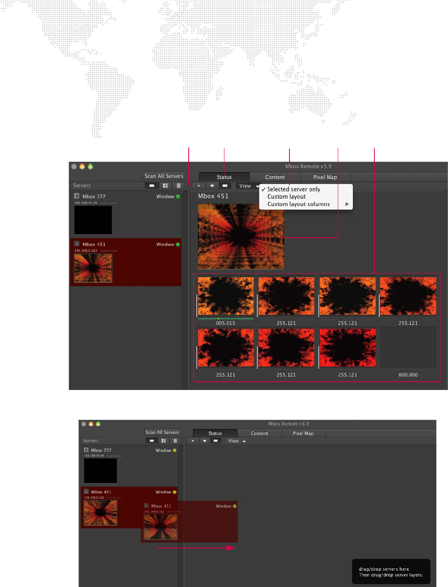Open the View dropdown in the bottom window
Viewport: 448px width, 587px height.
(237, 441)
